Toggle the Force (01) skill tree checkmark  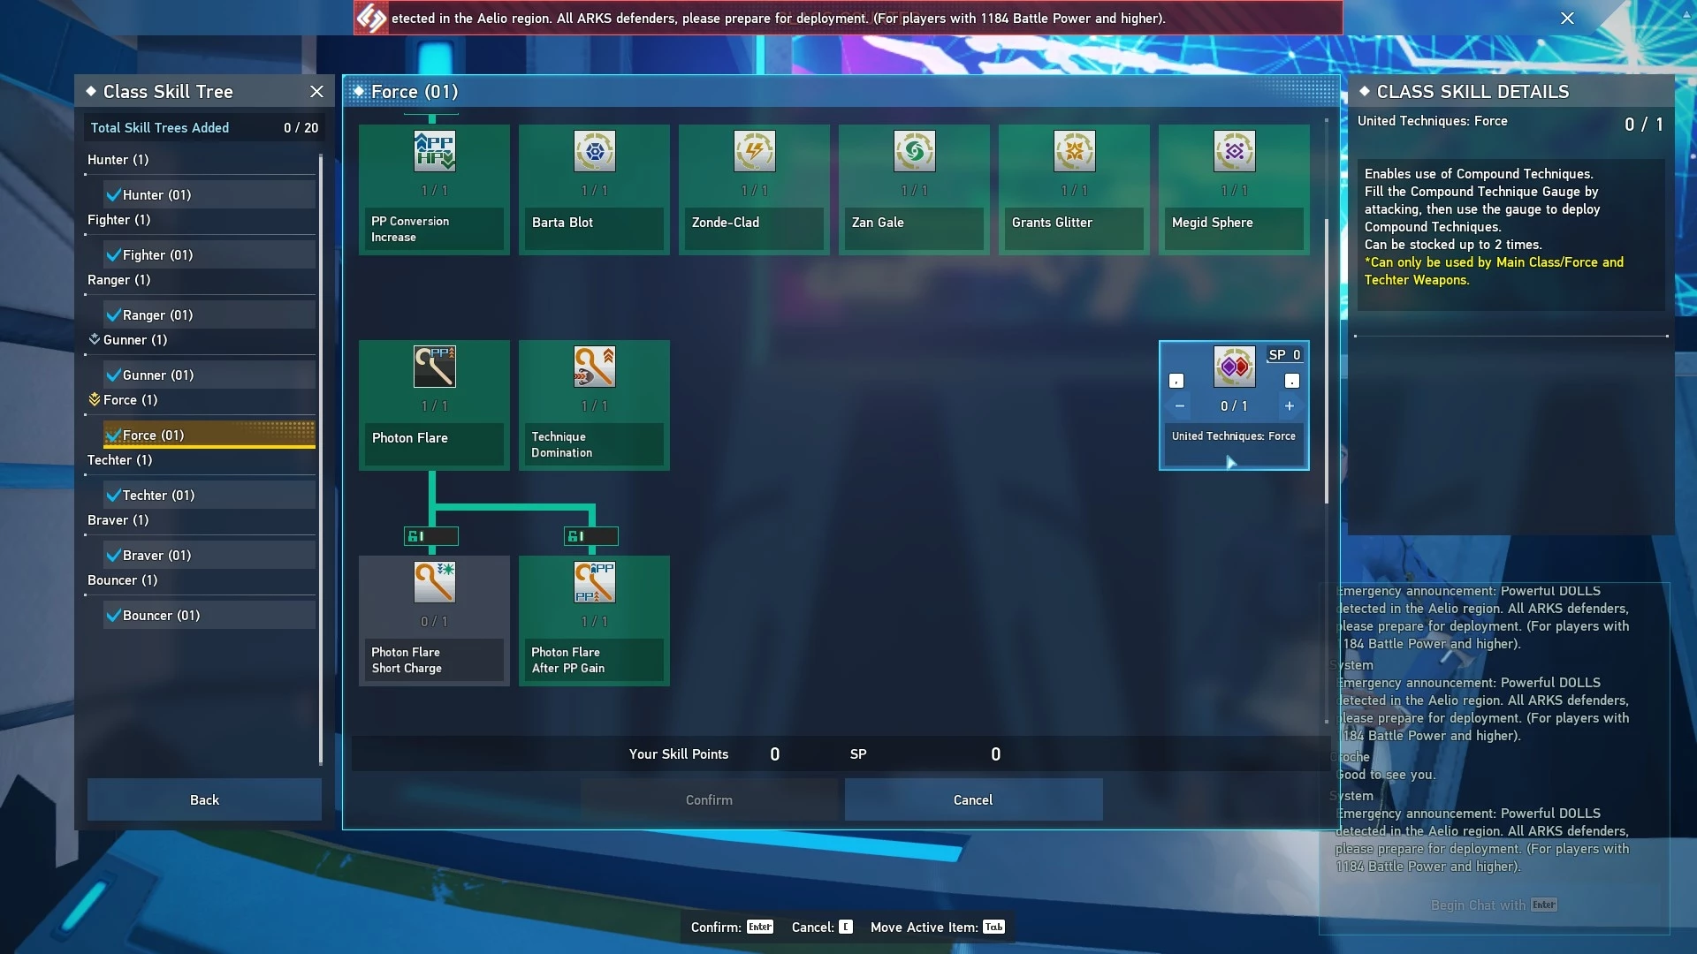pos(113,435)
